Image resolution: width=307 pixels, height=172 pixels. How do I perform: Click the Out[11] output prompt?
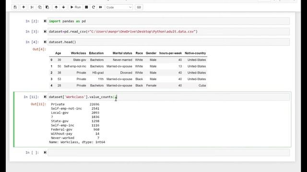click(38, 104)
